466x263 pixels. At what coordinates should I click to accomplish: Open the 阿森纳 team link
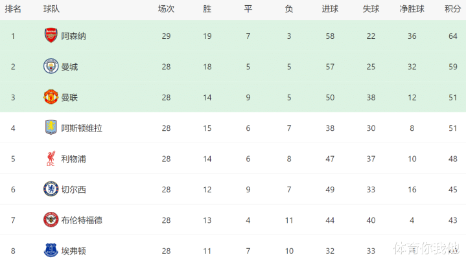pyautogui.click(x=73, y=36)
